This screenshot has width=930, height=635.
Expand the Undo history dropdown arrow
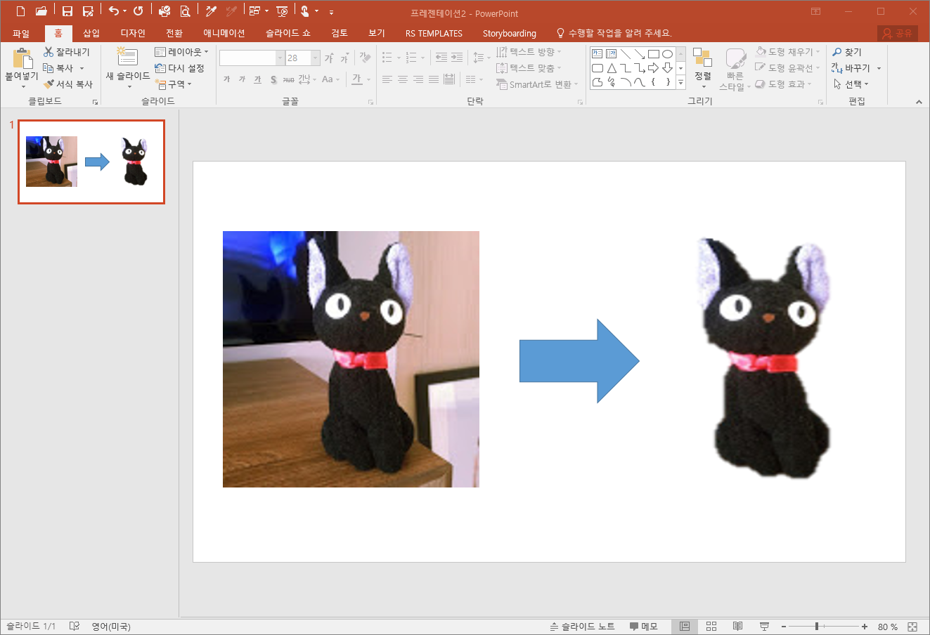click(x=124, y=11)
